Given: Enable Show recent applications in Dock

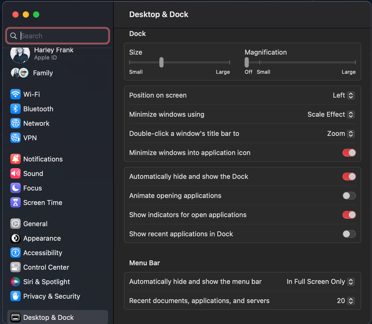Looking at the screenshot, I should tap(349, 234).
